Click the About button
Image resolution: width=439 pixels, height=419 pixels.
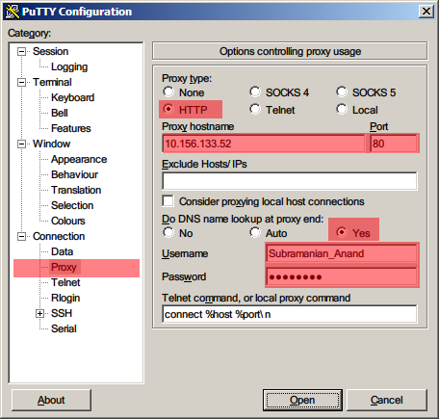51,400
